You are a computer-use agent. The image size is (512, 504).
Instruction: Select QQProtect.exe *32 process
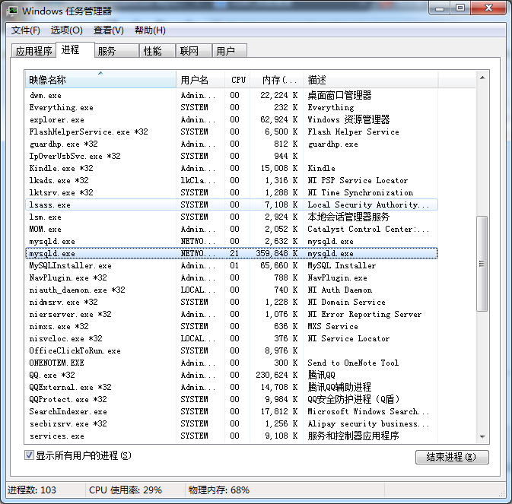point(231,399)
